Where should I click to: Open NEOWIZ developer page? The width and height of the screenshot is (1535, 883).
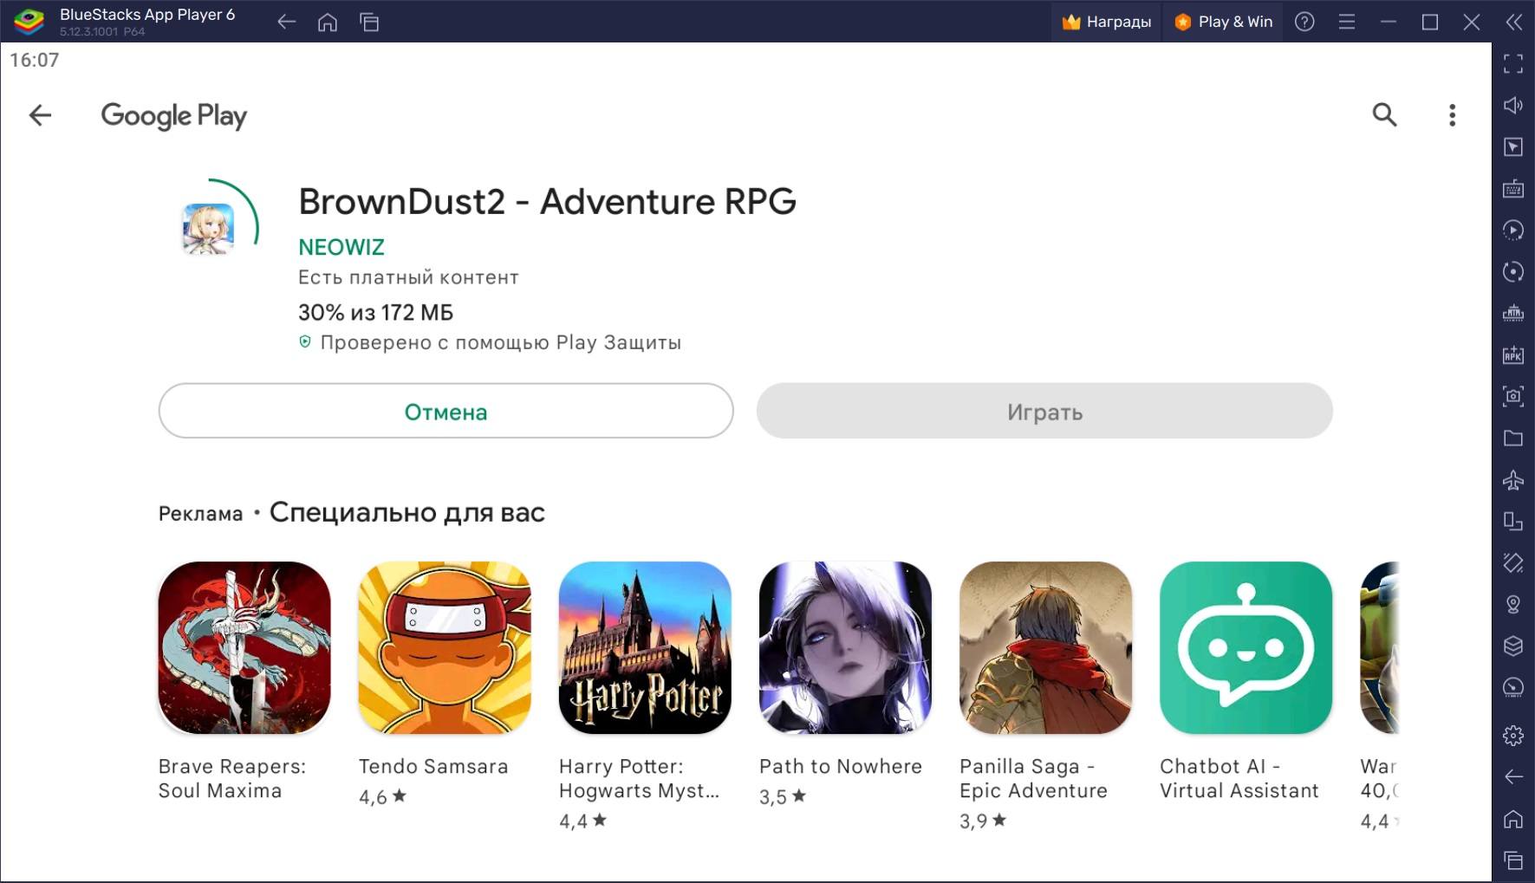coord(341,247)
